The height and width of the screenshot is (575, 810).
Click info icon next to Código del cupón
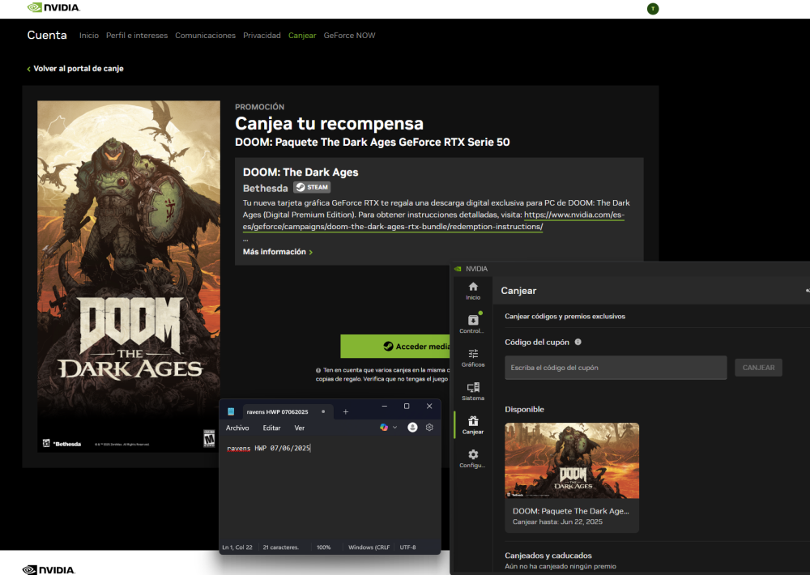578,342
